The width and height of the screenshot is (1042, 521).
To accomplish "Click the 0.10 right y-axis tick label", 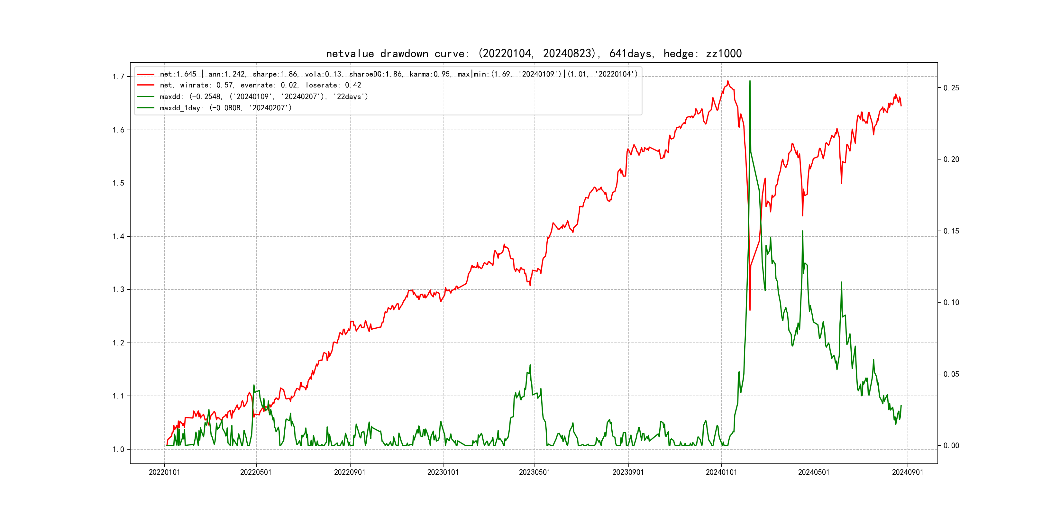I will (951, 303).
